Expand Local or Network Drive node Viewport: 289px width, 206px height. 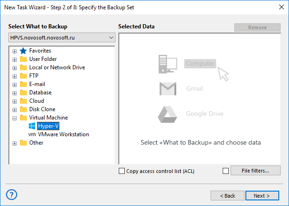tap(14, 68)
